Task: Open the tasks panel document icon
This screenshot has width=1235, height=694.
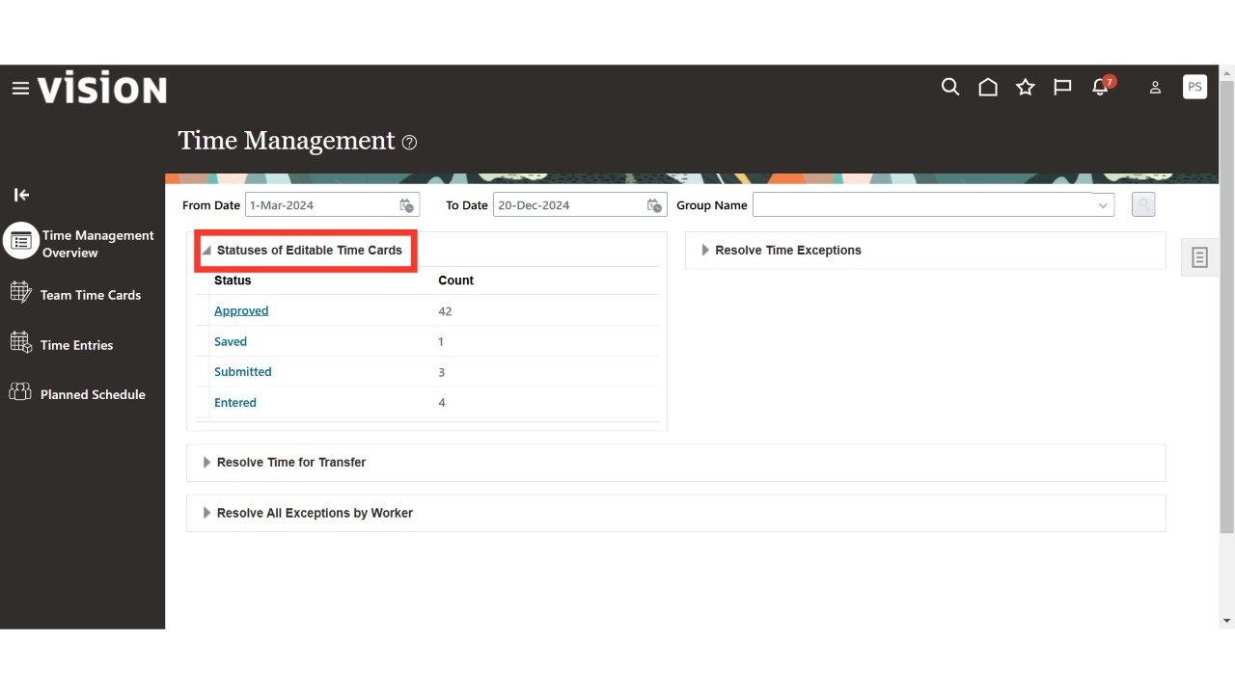Action: point(1199,257)
